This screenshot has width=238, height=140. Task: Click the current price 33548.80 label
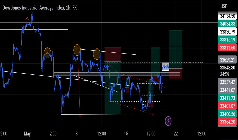[227, 68]
